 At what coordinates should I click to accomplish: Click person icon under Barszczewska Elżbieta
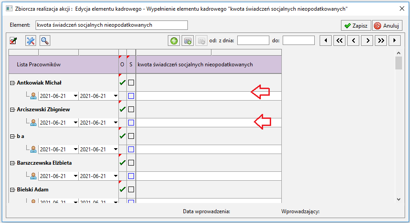click(33, 176)
